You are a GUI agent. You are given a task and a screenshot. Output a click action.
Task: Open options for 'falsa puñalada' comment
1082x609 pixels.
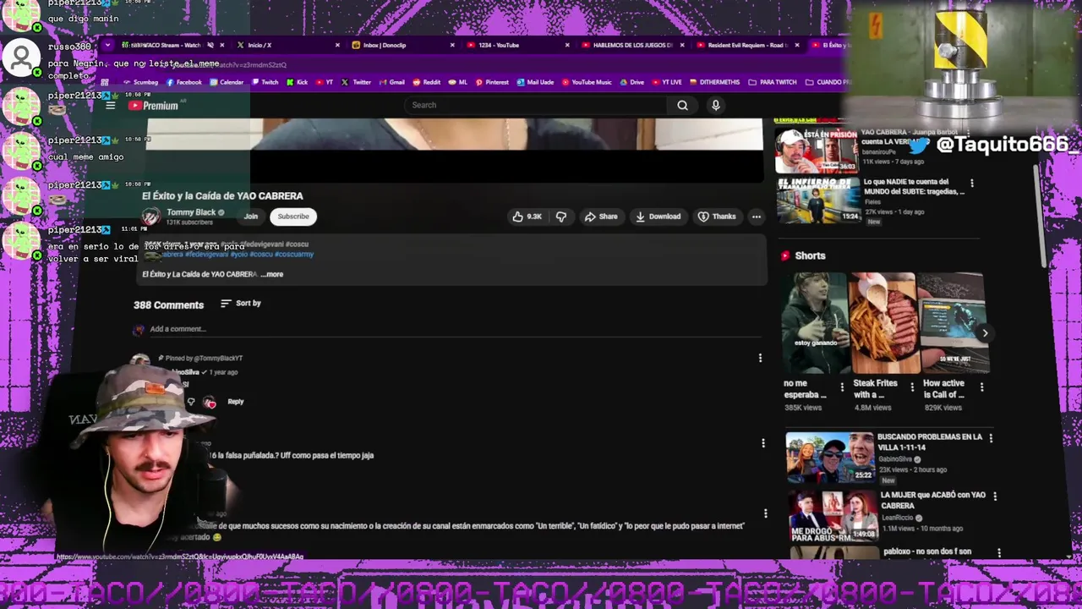(762, 443)
